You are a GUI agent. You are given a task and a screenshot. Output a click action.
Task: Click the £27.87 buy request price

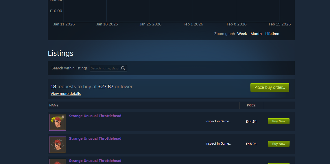point(106,86)
